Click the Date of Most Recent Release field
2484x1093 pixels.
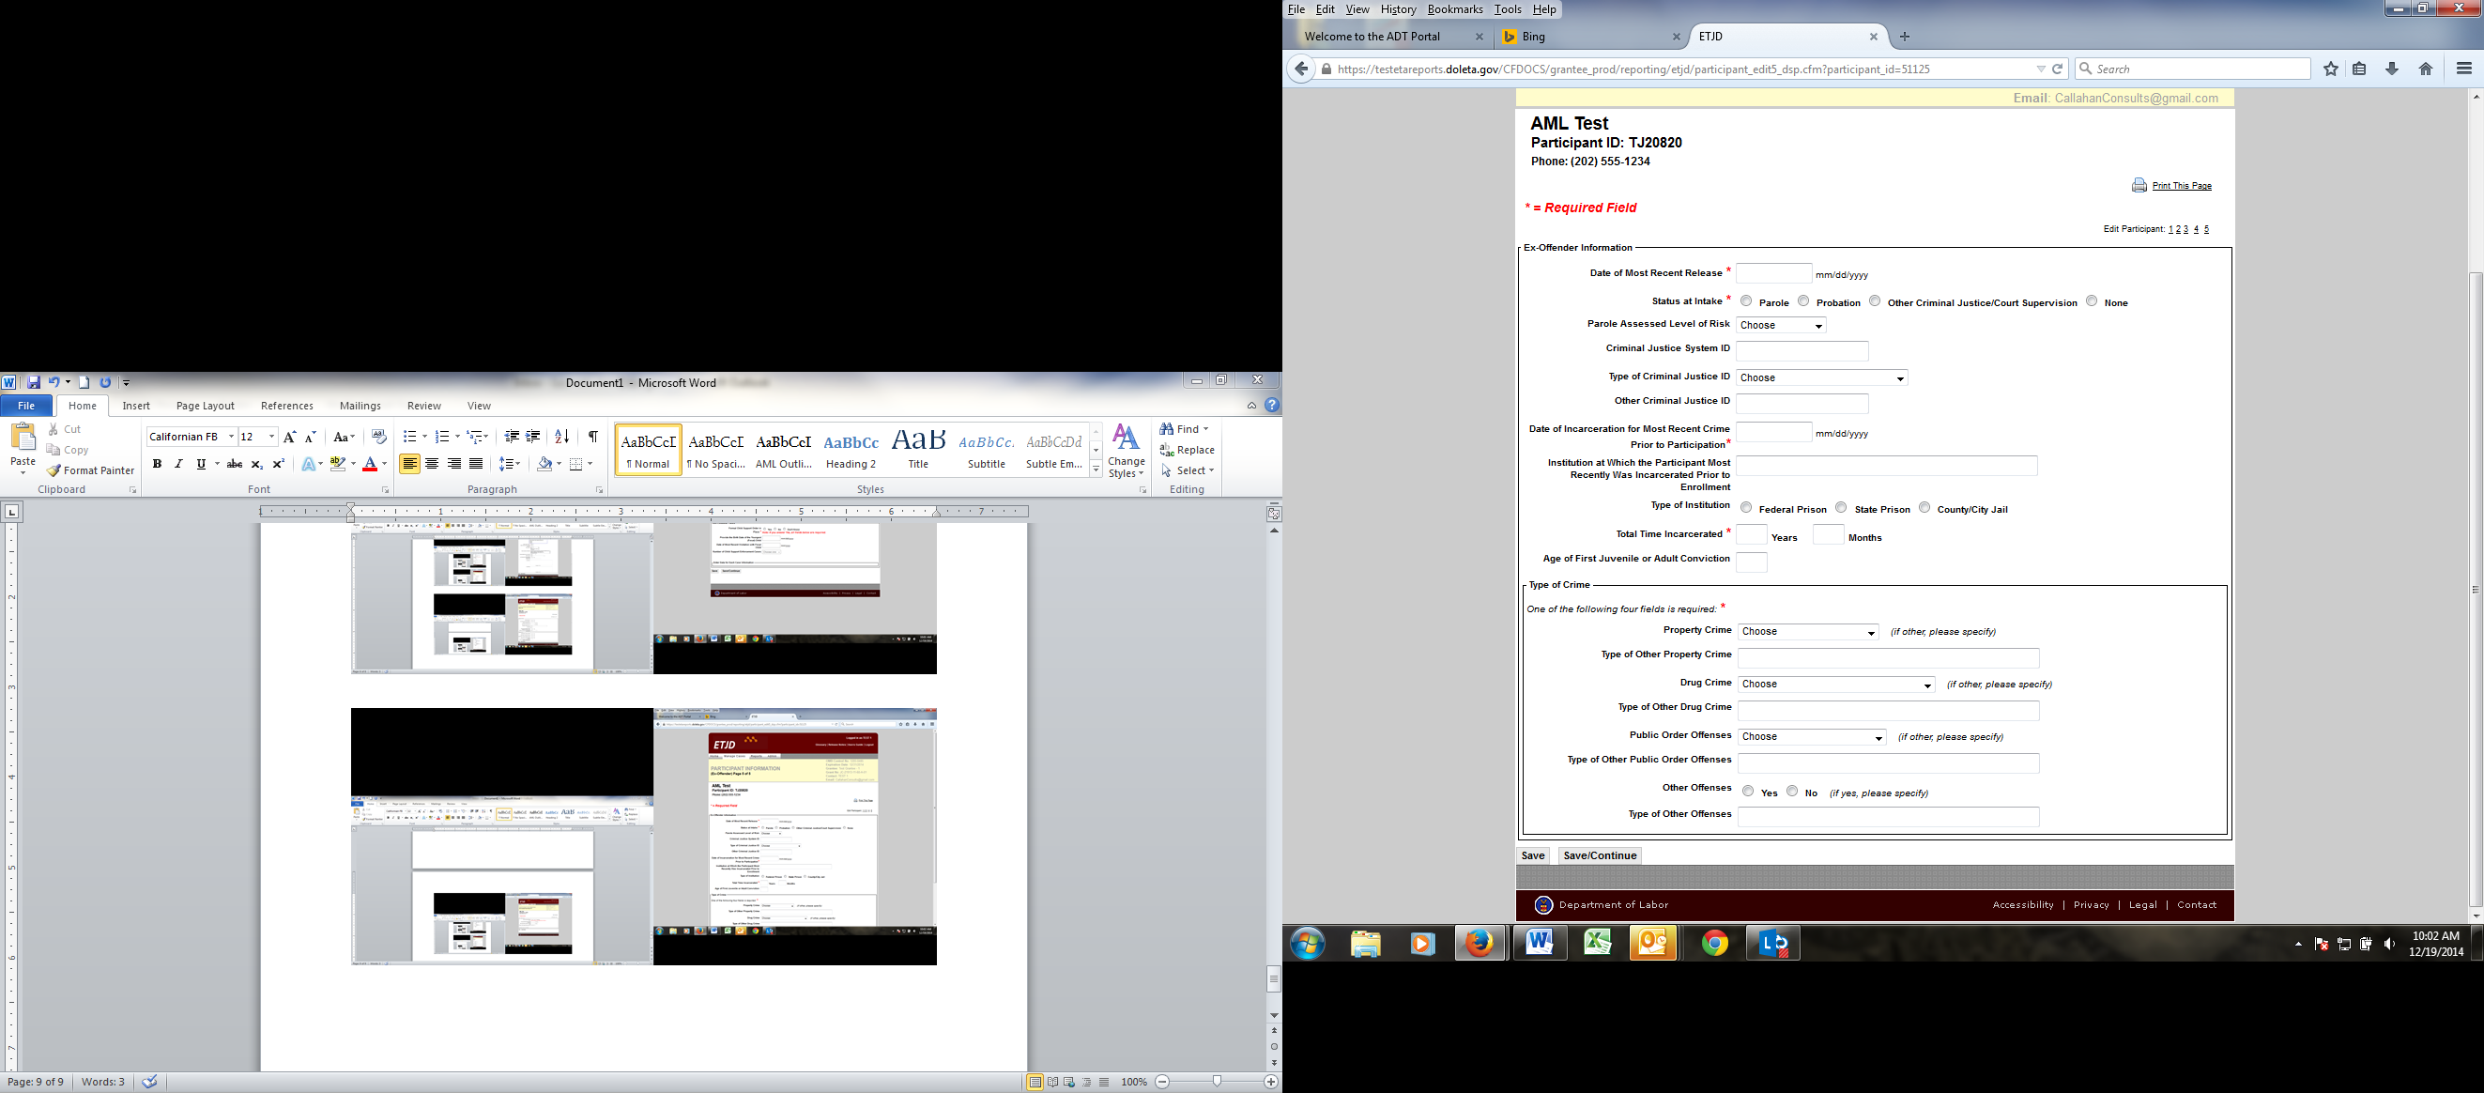1773,274
